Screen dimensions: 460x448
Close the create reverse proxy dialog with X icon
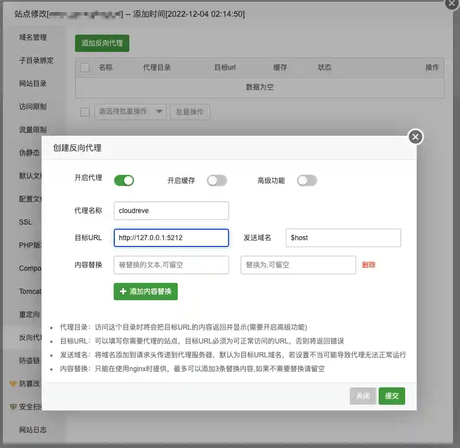tap(416, 137)
